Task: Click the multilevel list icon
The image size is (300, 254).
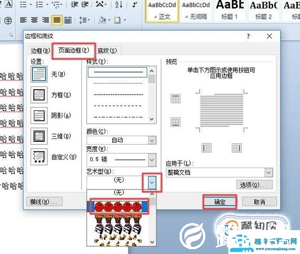Action: (56, 5)
